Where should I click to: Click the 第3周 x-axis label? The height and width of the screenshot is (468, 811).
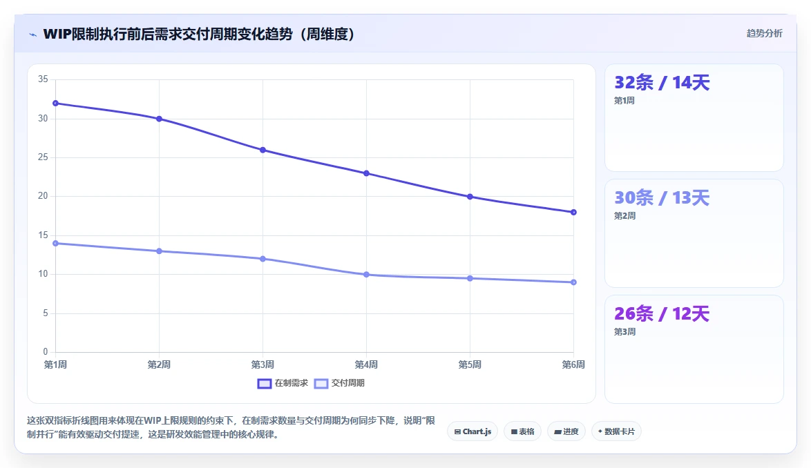tap(263, 364)
